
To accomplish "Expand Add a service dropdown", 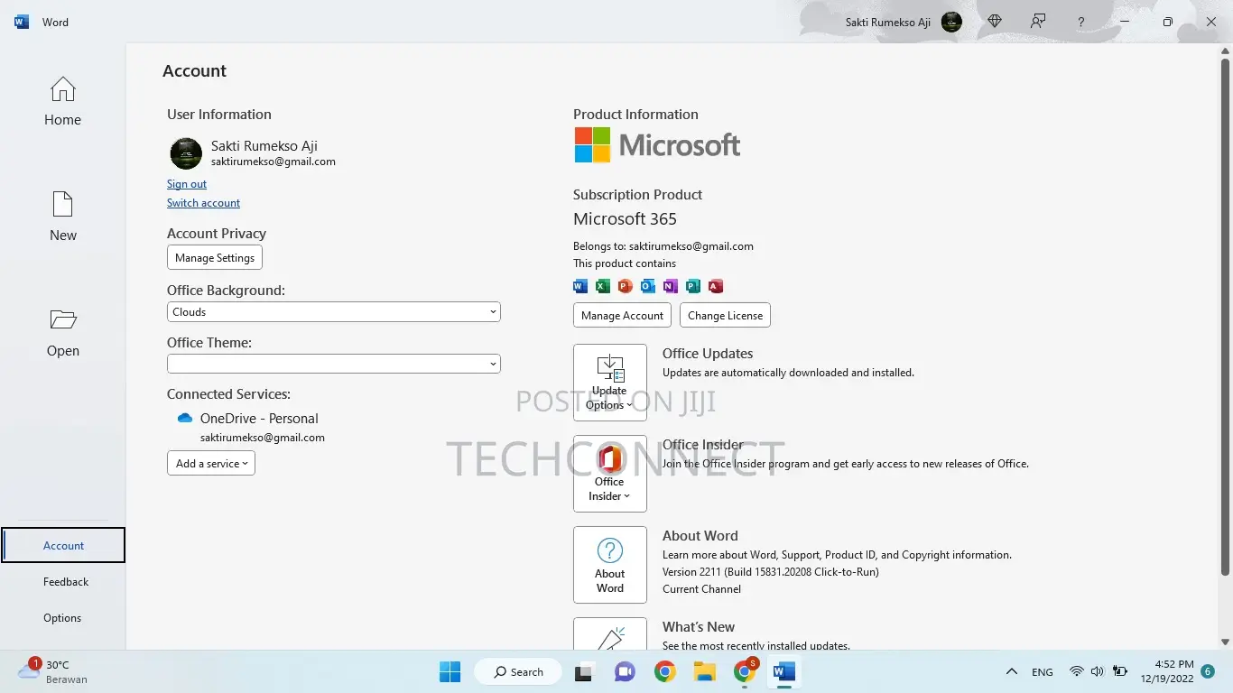I will [211, 463].
